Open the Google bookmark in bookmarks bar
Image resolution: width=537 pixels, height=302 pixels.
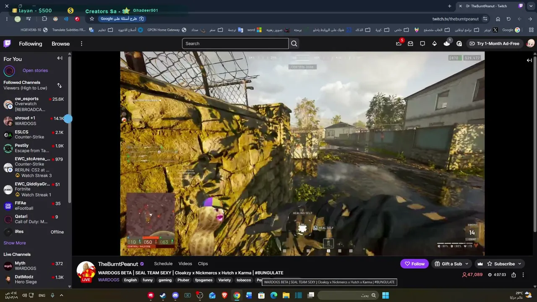coord(511,30)
